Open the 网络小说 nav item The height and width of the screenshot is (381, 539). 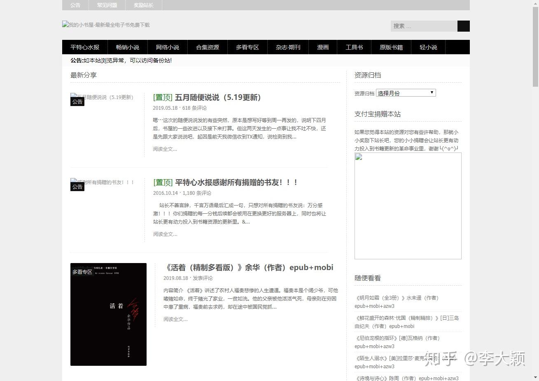[168, 47]
